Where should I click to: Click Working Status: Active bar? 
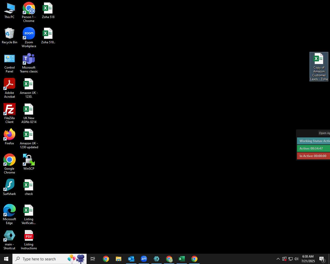313,141
